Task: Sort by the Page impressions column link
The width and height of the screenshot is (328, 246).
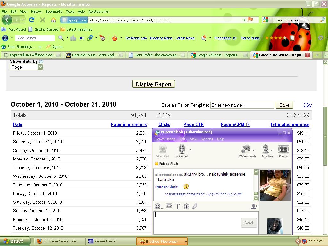Action: coord(129,125)
